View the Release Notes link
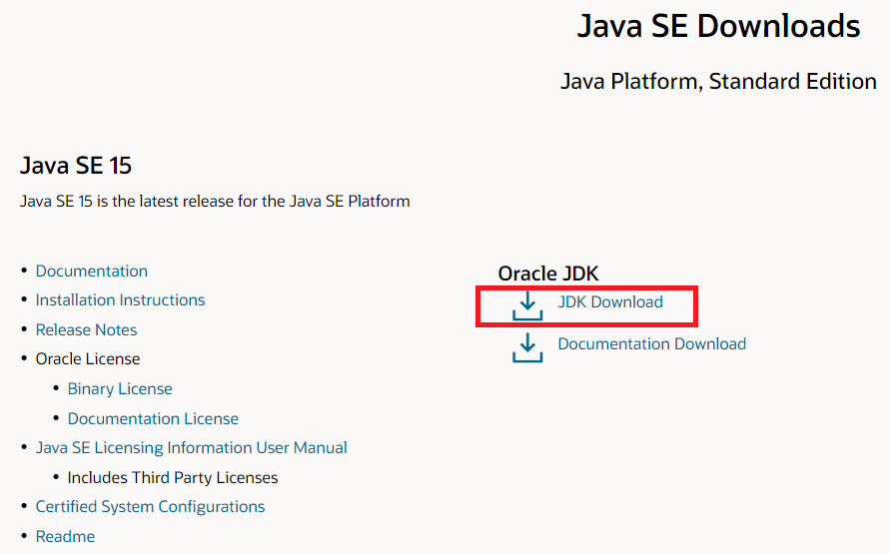Screen dimensions: 890x554 pyautogui.click(x=86, y=330)
